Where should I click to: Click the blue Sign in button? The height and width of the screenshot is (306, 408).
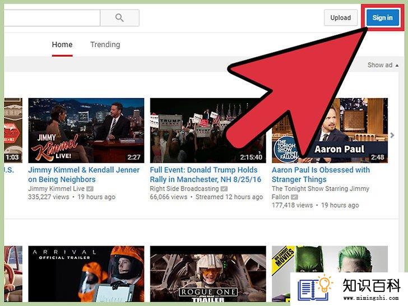pyautogui.click(x=382, y=18)
